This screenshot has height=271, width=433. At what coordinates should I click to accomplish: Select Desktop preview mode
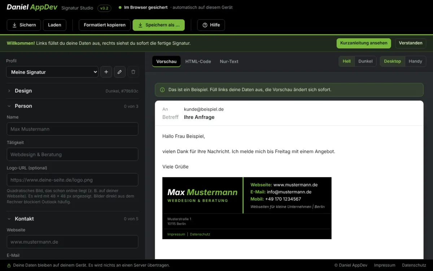393,61
